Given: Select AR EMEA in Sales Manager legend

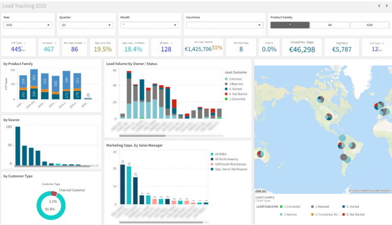Looking at the screenshot, I should click(x=219, y=154).
